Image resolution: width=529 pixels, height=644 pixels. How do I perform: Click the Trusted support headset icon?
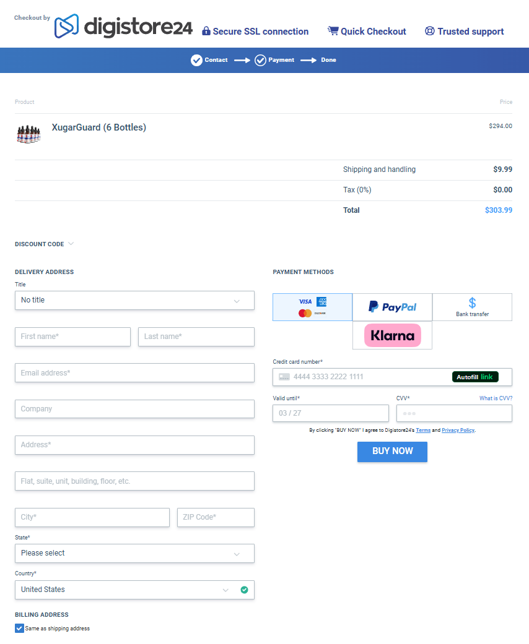click(429, 31)
